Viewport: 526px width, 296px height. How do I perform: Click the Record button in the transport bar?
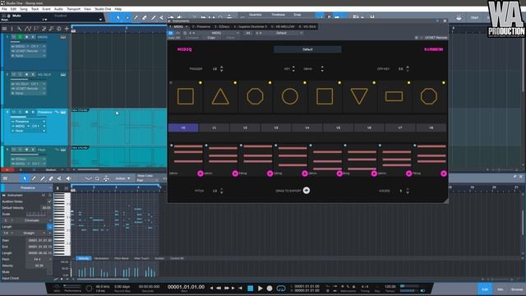[x=270, y=288]
